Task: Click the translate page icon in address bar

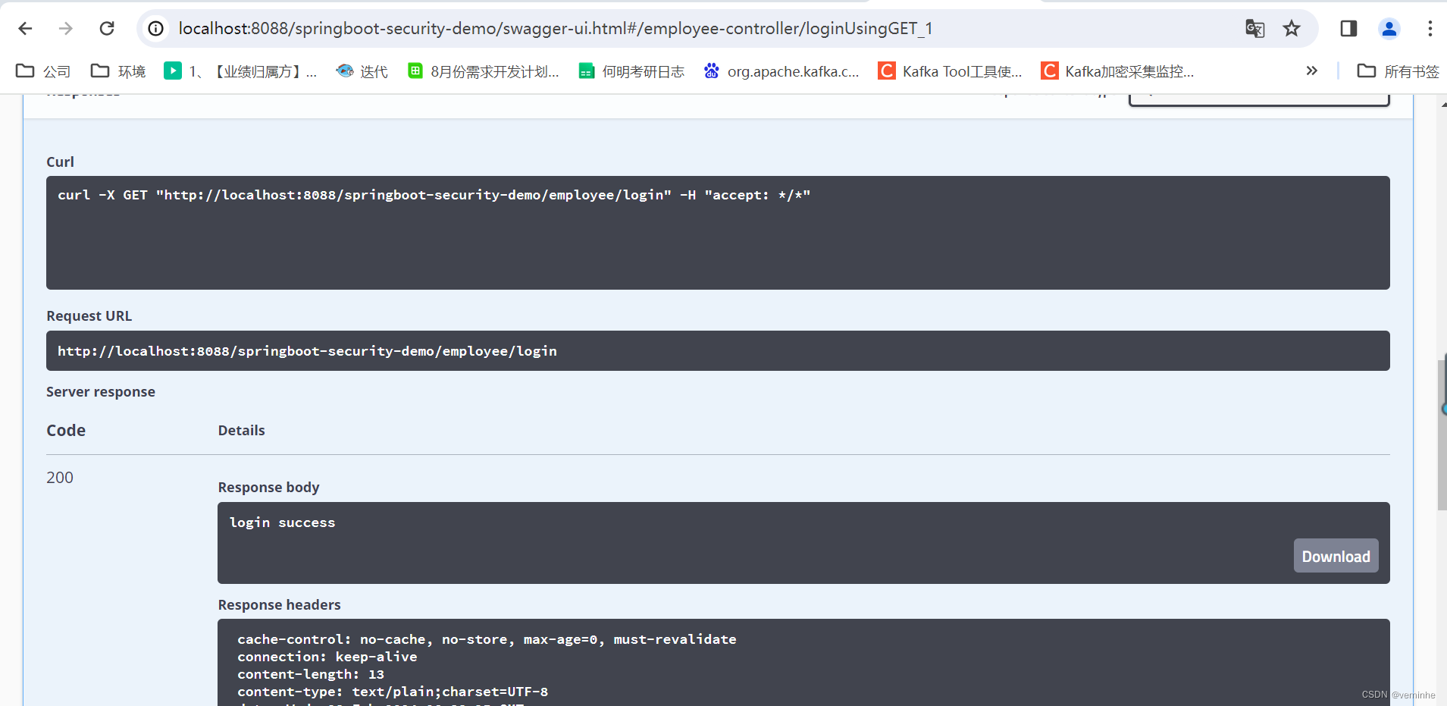Action: click(x=1254, y=28)
